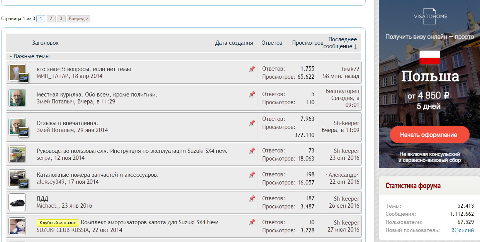The width and height of the screenshot is (480, 242).
Task: Sort threads by 'Заголовок' column header
Action: [x=45, y=43]
